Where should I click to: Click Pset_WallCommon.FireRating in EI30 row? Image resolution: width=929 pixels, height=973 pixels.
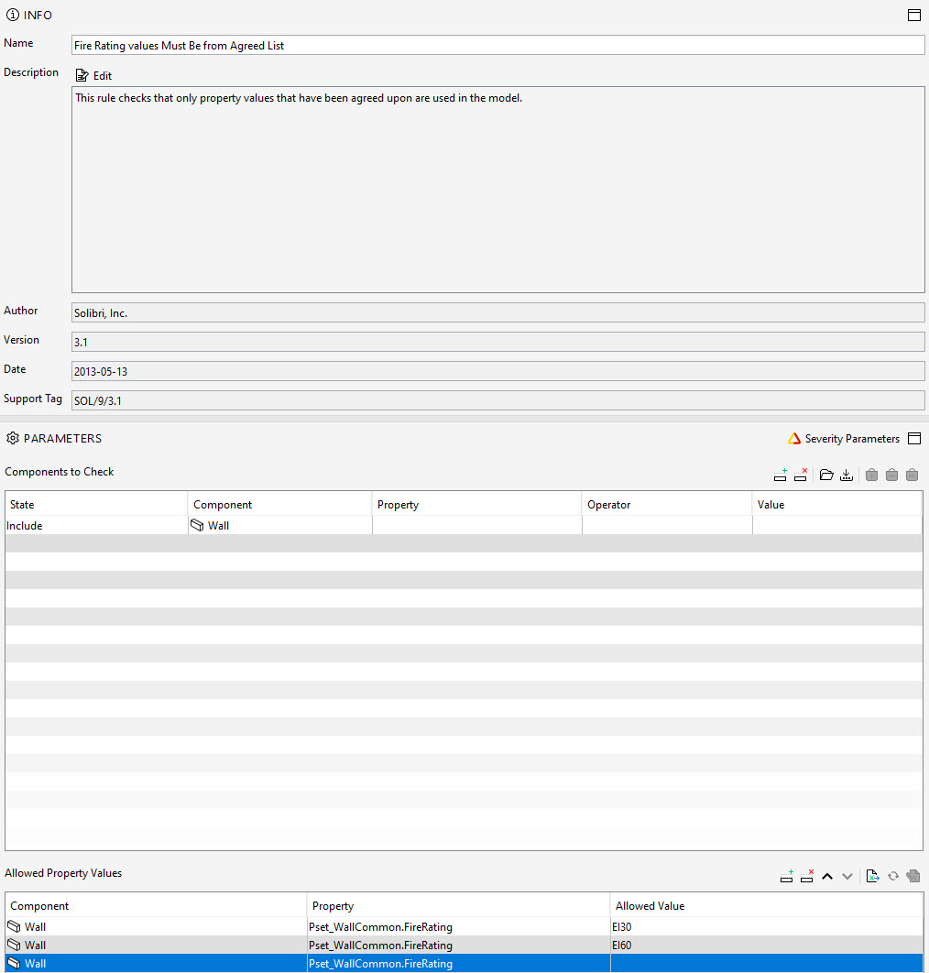click(380, 926)
